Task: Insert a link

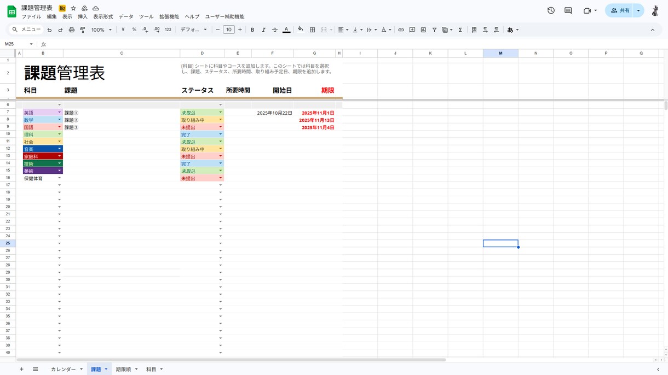Action: pyautogui.click(x=401, y=30)
